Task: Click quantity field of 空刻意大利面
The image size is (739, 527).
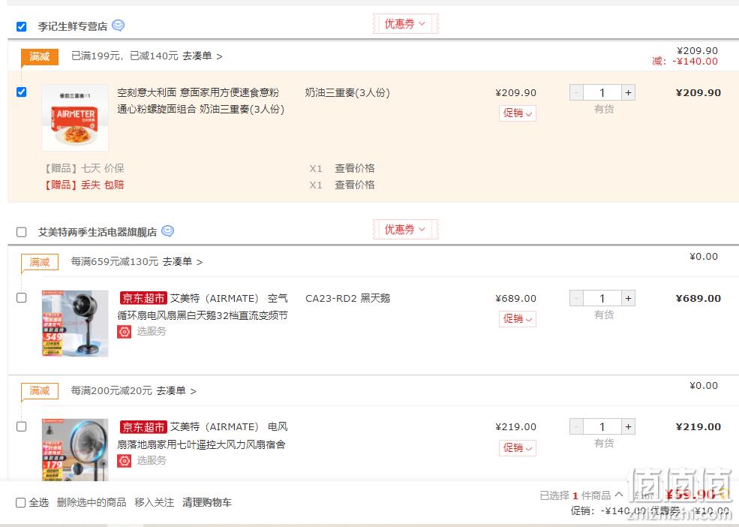Action: tap(602, 92)
